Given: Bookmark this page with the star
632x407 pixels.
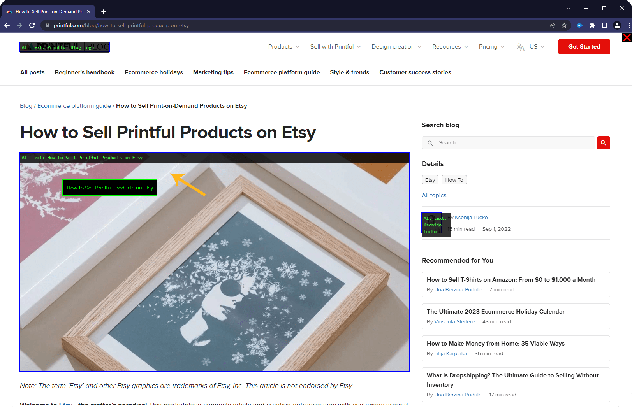Looking at the screenshot, I should point(564,25).
